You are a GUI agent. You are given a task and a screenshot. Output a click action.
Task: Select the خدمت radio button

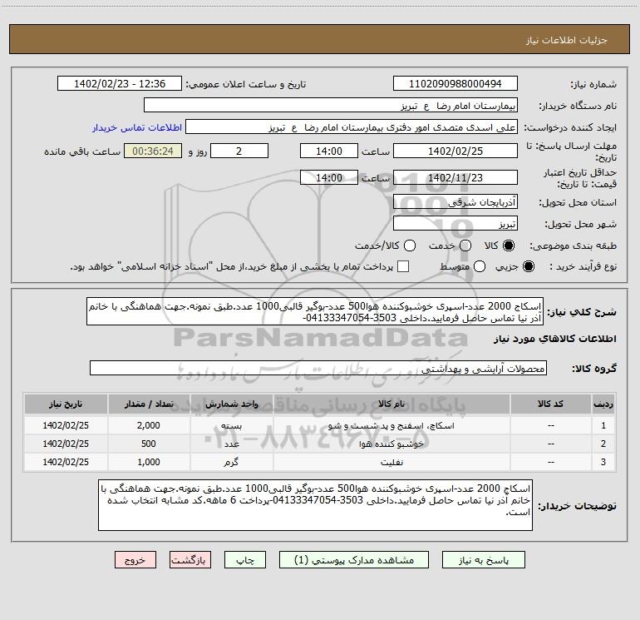pos(465,246)
